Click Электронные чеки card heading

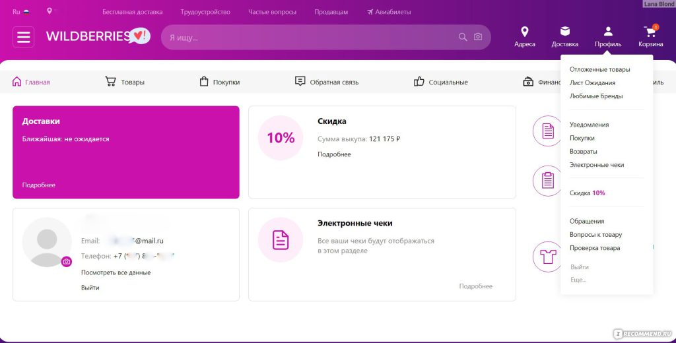(x=355, y=223)
